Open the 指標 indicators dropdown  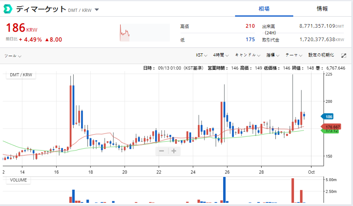[x=273, y=55]
